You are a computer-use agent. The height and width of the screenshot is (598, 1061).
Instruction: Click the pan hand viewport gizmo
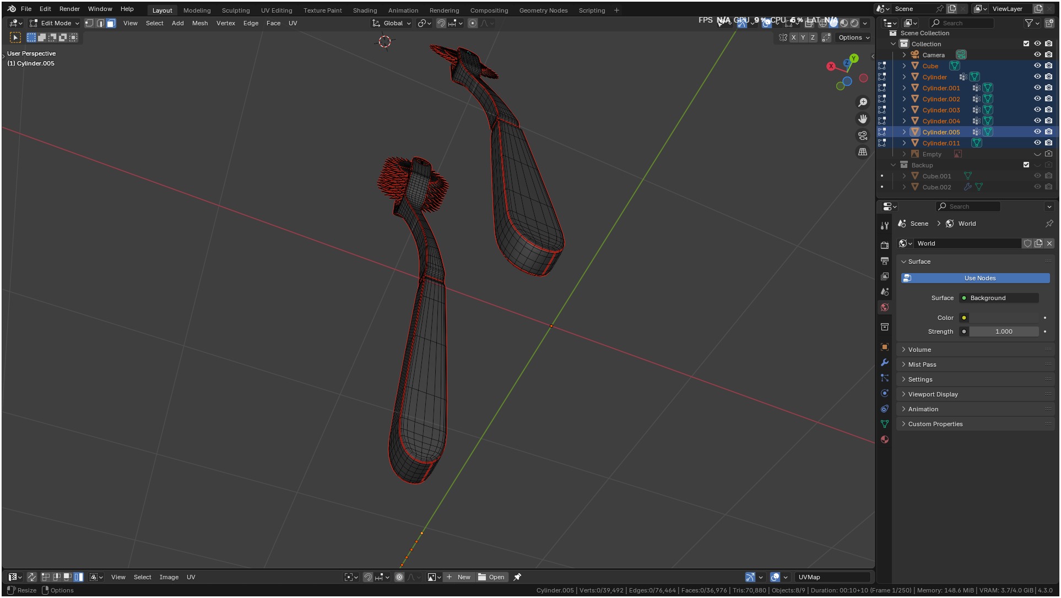click(x=863, y=119)
